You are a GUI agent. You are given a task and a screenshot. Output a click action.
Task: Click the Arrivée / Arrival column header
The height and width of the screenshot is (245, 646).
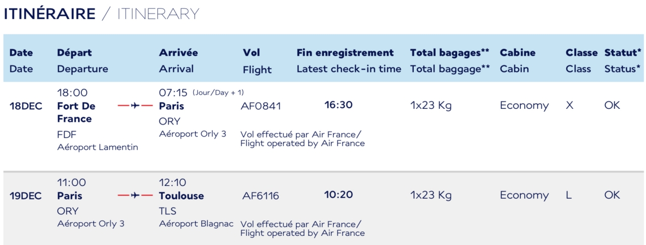178,60
